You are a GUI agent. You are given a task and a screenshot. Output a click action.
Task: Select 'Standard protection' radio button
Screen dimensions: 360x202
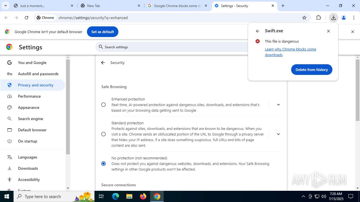click(103, 134)
